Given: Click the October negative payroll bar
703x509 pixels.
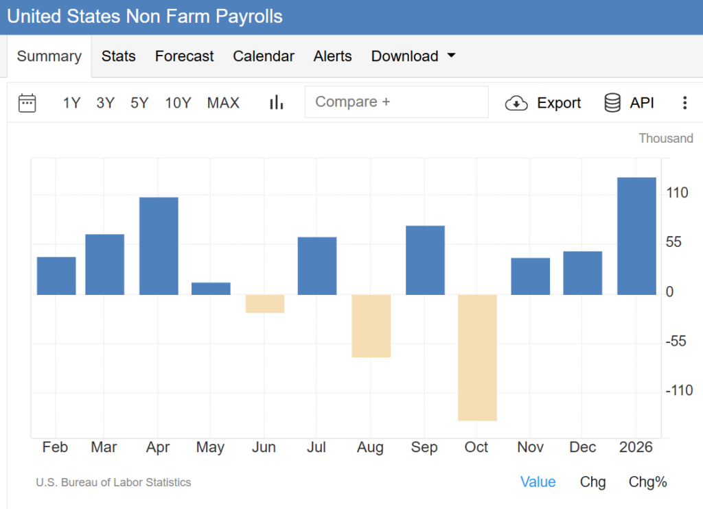Looking at the screenshot, I should 477,357.
